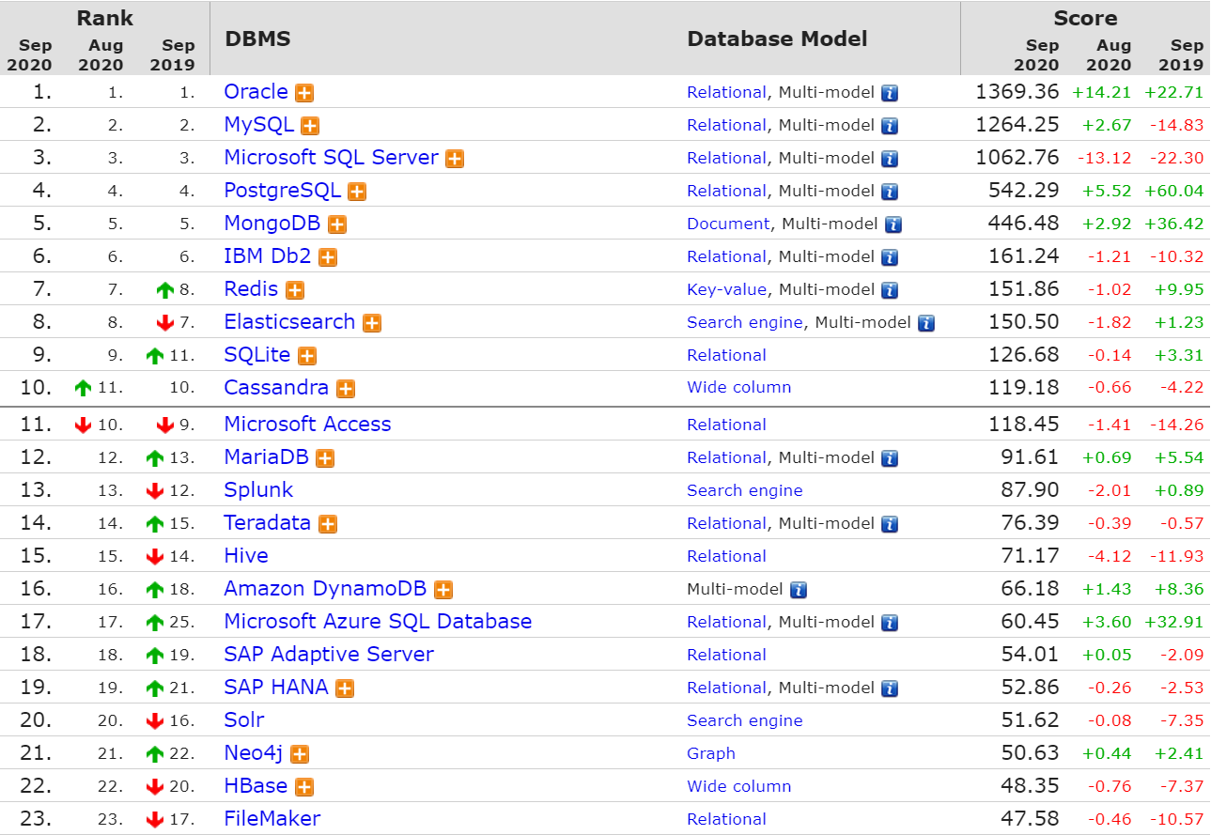Open the Microsoft Access link
Screen dimensions: 1211x835
[307, 424]
